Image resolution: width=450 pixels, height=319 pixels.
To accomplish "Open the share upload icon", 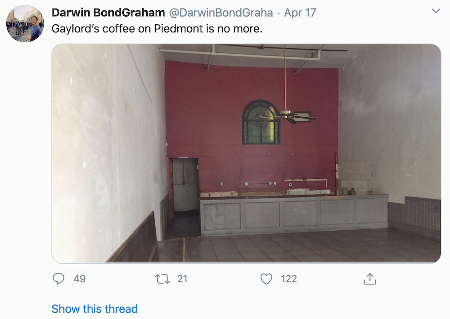I will pos(370,279).
